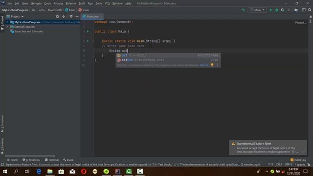Change the 4 spaces indent setting
Image resolution: width=313 pixels, height=176 pixels.
(x=300, y=165)
